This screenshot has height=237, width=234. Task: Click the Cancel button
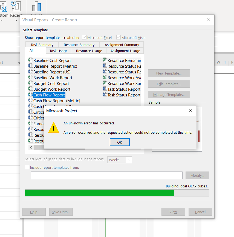coord(200,212)
